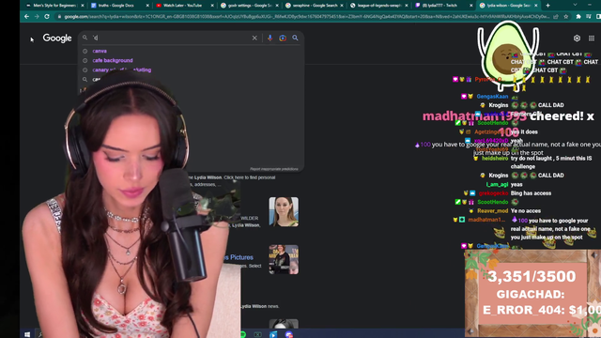Share this page from address bar
Screen dimensions: 601x338
tap(556, 17)
